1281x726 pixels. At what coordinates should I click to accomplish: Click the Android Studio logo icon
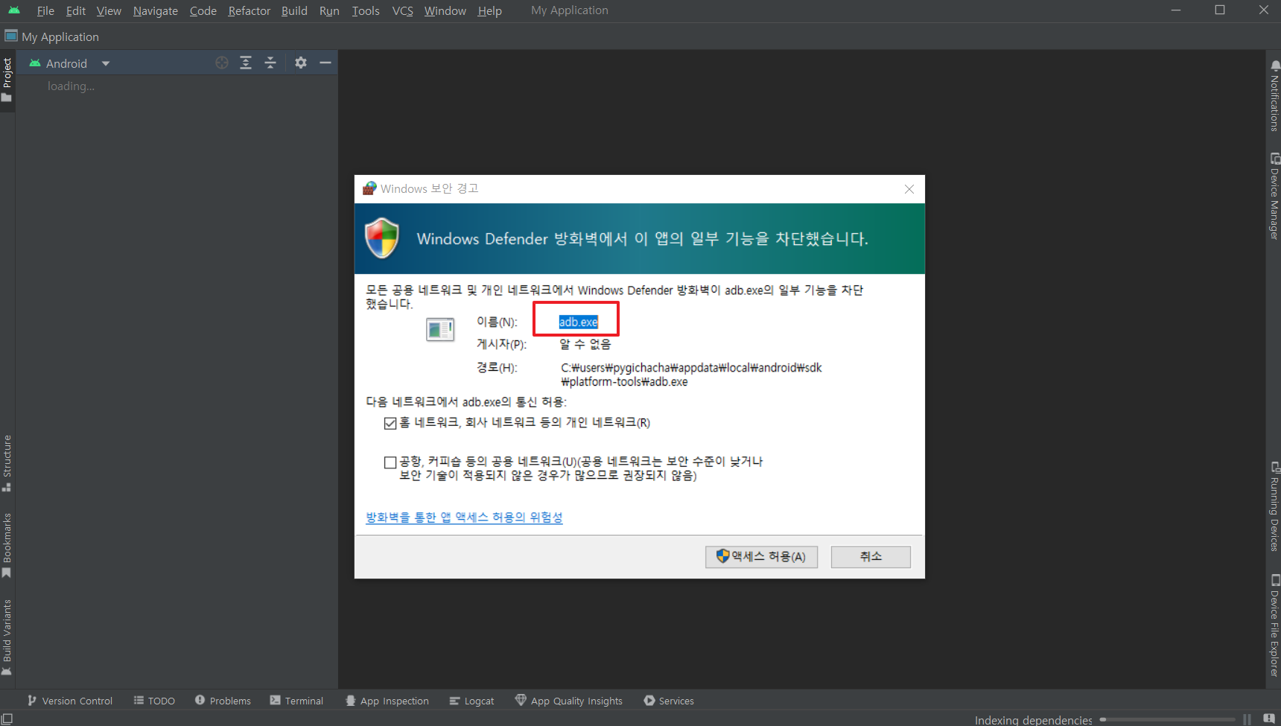(14, 10)
